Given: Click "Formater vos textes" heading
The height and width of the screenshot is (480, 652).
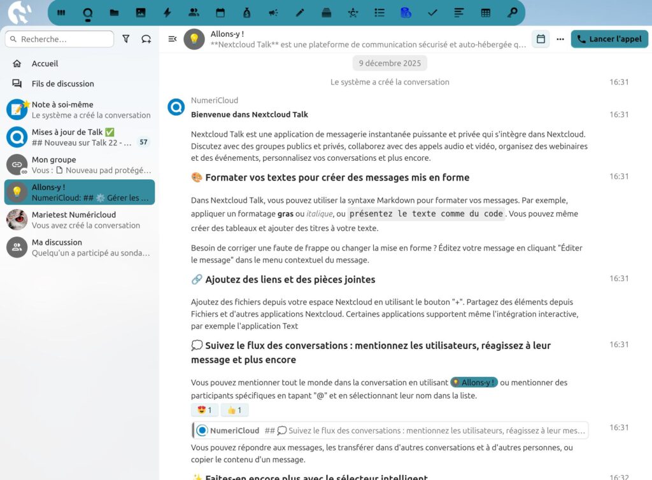Looking at the screenshot, I should click(x=330, y=177).
